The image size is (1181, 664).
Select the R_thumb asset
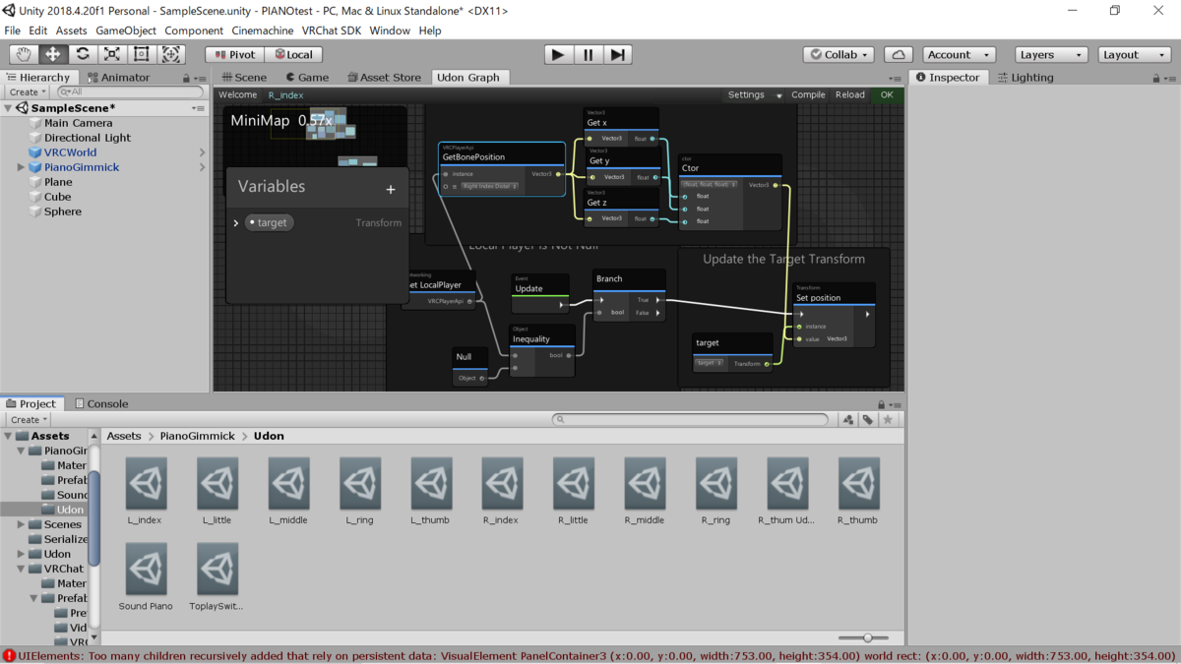pos(858,491)
